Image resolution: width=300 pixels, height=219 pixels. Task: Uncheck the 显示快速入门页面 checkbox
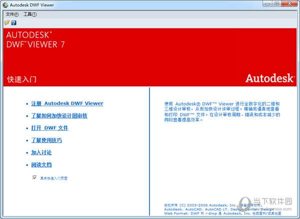(x=34, y=178)
